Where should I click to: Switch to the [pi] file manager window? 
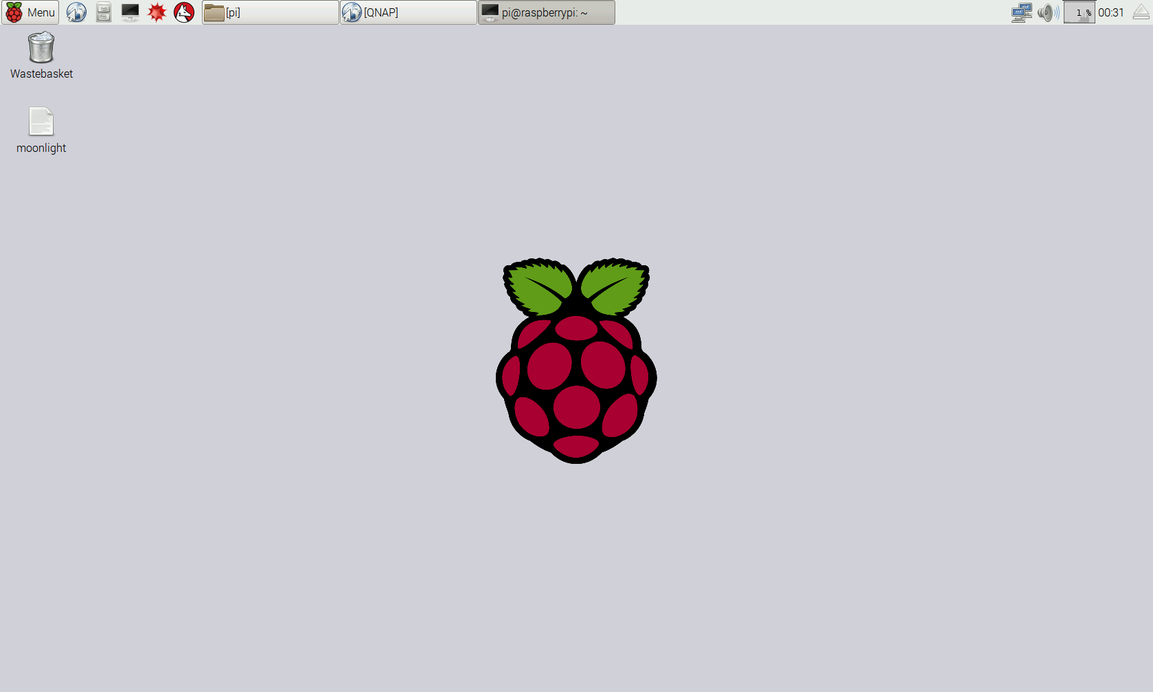(270, 12)
